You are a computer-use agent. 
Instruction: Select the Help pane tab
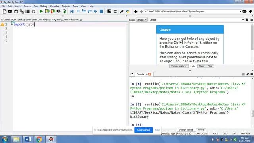pos(192,66)
